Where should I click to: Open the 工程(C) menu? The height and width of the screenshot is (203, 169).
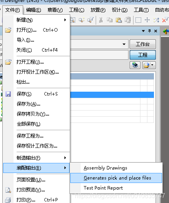point(76,10)
